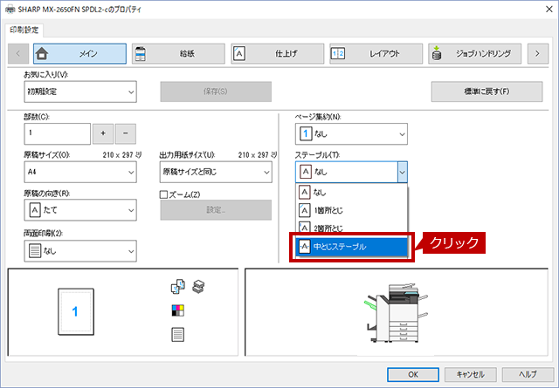Select 2箇所とじ staple option
This screenshot has width=559, height=388.
pyautogui.click(x=351, y=228)
